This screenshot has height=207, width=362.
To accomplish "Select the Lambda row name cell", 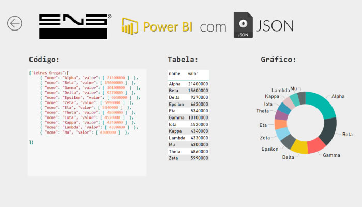I will point(177,138).
